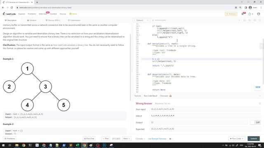Image resolution: width=264 pixels, height=148 pixels.
Task: Open the Discuss navigation item
Action: [63, 14]
